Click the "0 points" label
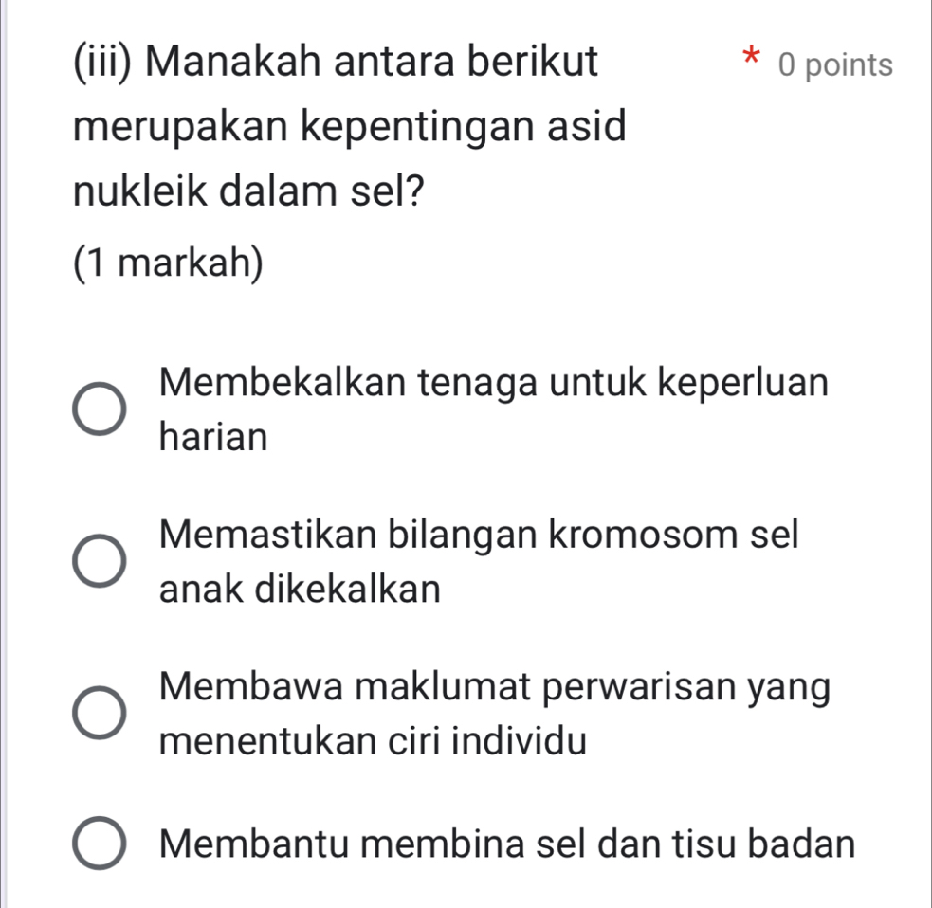Image resolution: width=932 pixels, height=908 pixels. click(x=834, y=65)
